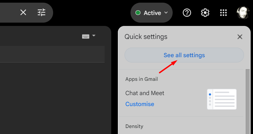253x134 pixels.
Task: Click the Customise link
Action: click(x=140, y=104)
